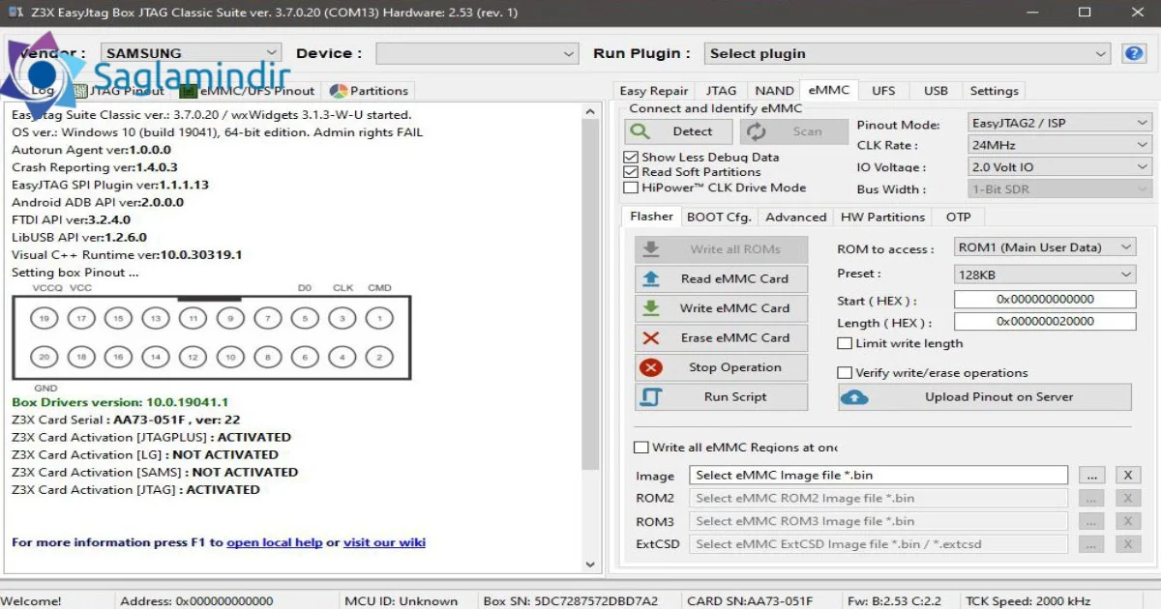Screen dimensions: 1161x609
Task: Switch to UFS tab
Action: click(x=883, y=91)
